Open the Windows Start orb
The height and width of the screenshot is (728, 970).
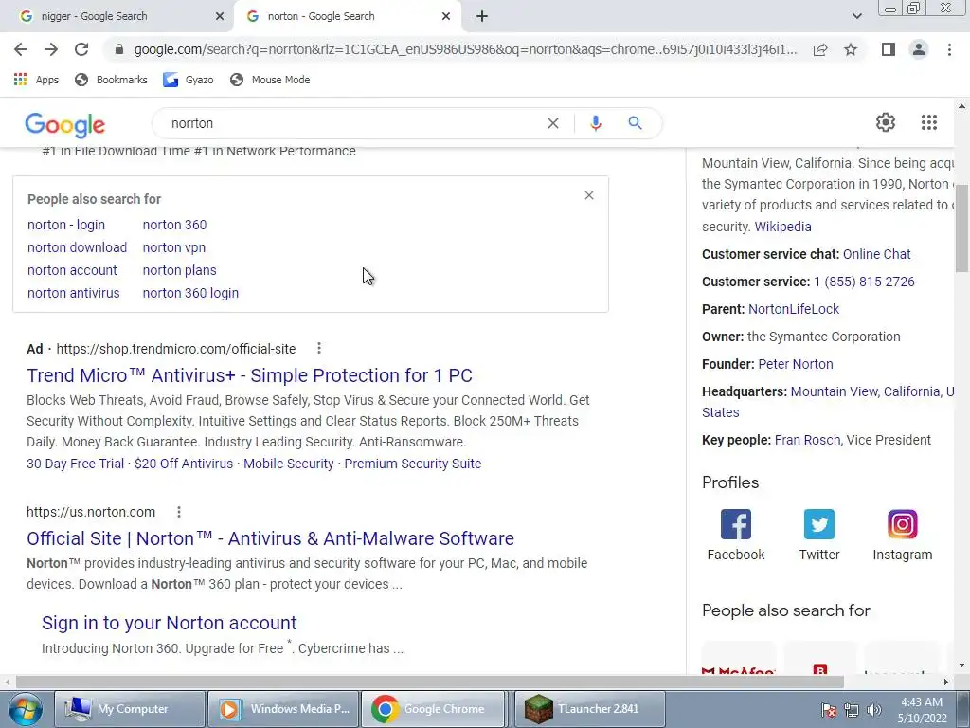click(x=26, y=709)
